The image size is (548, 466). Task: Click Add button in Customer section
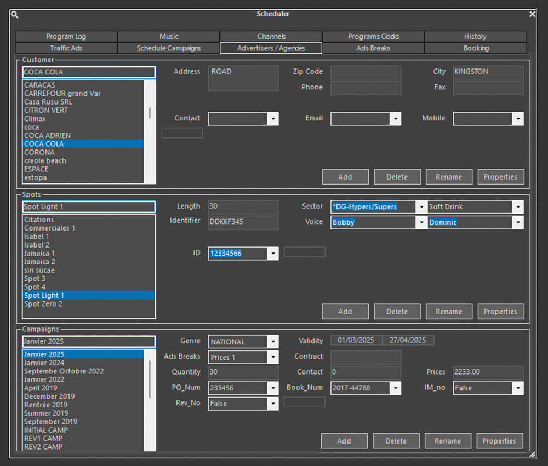point(345,177)
